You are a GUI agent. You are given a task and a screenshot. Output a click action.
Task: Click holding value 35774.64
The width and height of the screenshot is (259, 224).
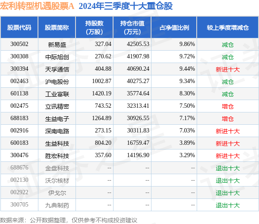tap(138, 94)
